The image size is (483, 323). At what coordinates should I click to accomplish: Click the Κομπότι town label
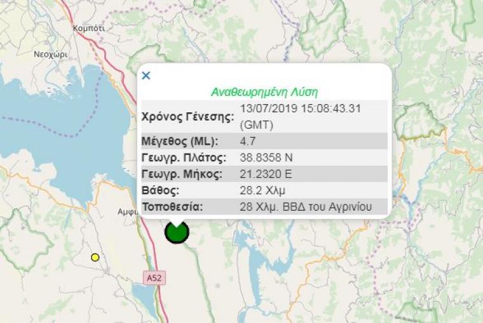[89, 29]
